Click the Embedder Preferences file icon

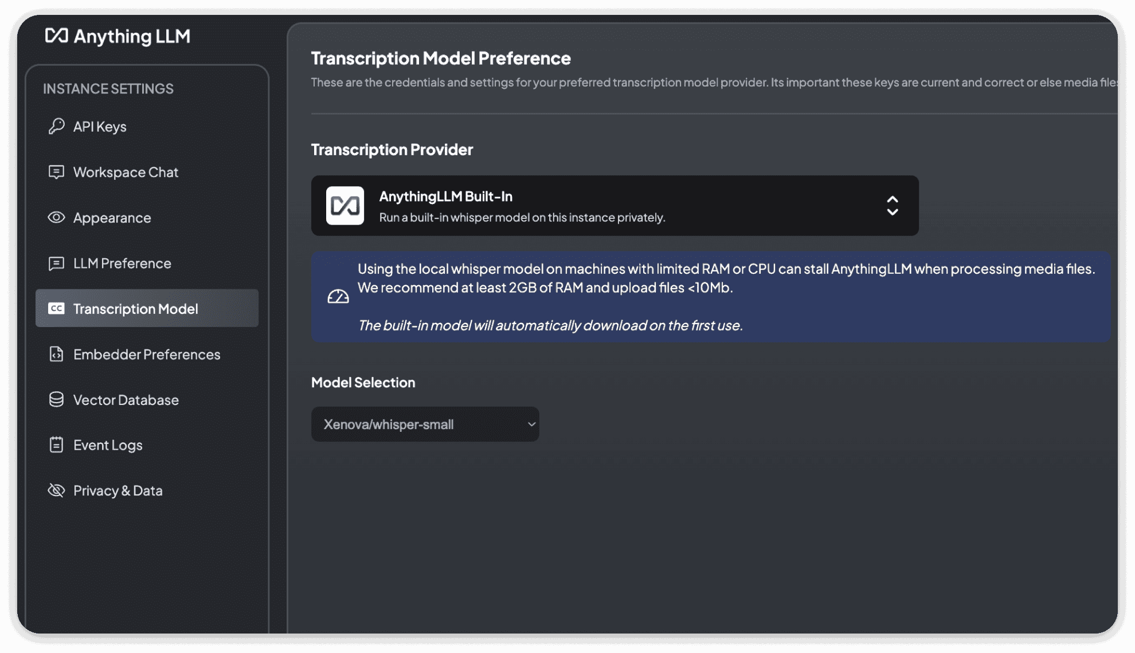point(56,354)
